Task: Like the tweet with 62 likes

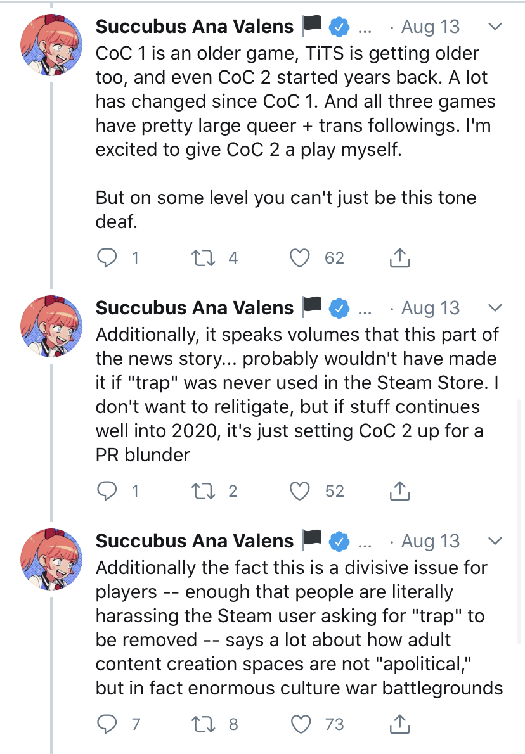Action: click(x=299, y=258)
